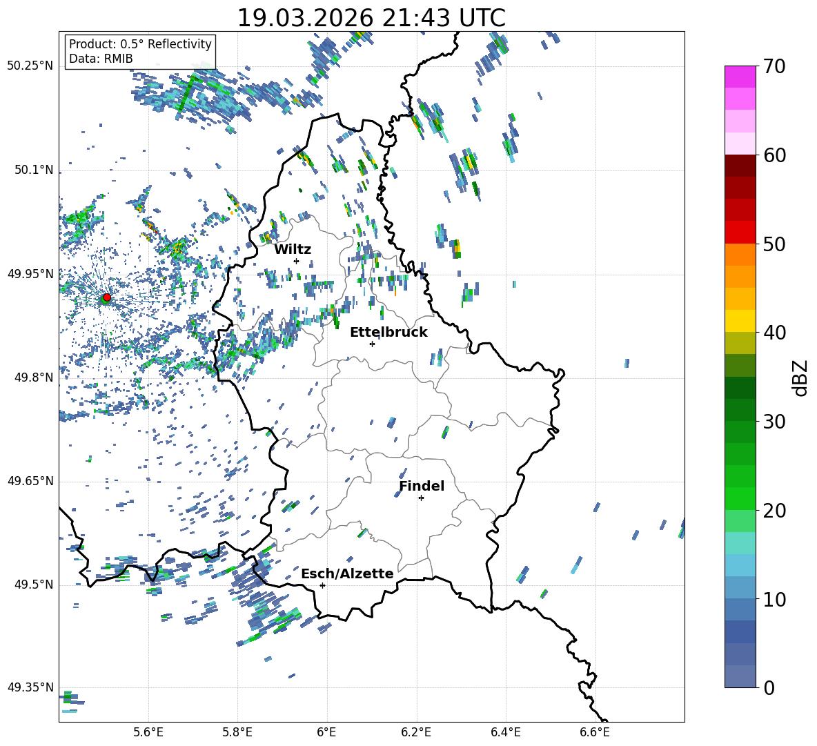Click the 50.25°N latitude tick label
Screen dimensions: 817x746
[30, 66]
